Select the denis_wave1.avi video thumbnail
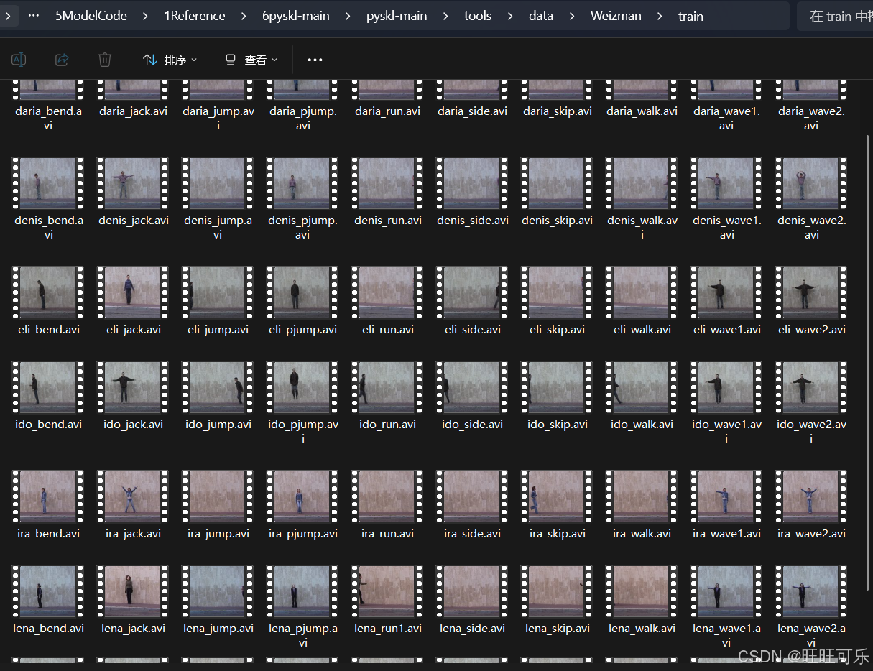873x671 pixels. tap(726, 183)
